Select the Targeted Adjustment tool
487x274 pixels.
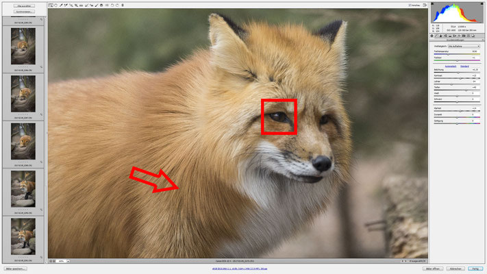tap(71, 5)
